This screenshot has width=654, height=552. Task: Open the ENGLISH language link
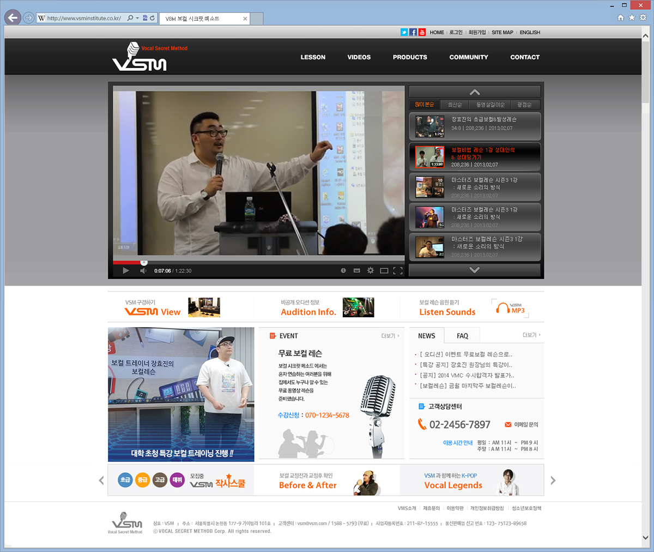tap(530, 33)
